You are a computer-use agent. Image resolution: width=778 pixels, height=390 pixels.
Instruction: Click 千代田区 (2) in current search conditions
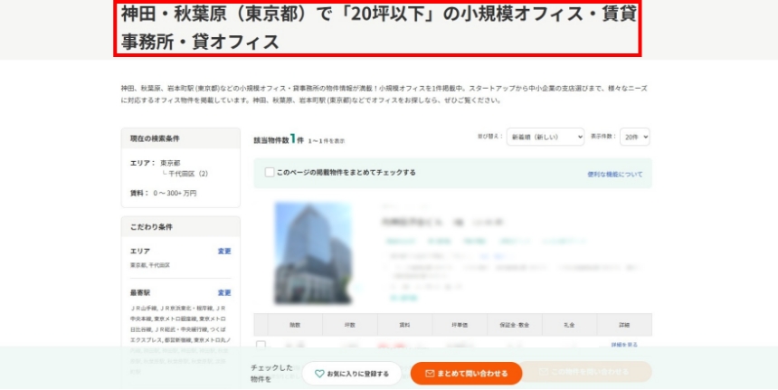click(x=189, y=173)
